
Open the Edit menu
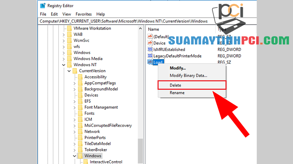tap(54, 14)
